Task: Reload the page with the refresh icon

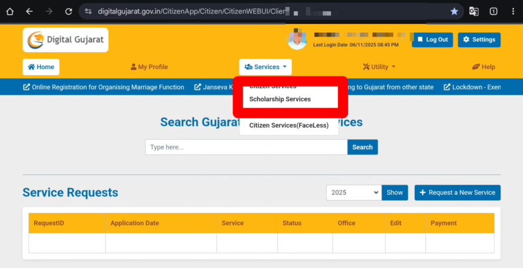Action: point(68,11)
